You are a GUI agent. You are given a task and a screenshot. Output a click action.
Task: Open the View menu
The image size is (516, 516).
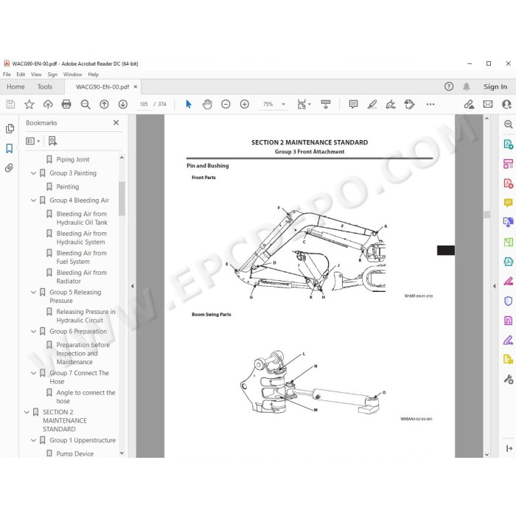click(x=36, y=74)
